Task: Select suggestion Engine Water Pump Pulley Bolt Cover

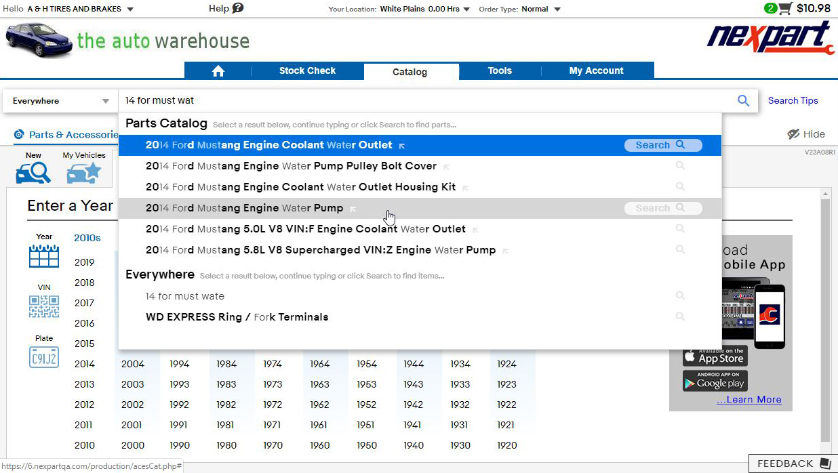Action: tap(291, 166)
